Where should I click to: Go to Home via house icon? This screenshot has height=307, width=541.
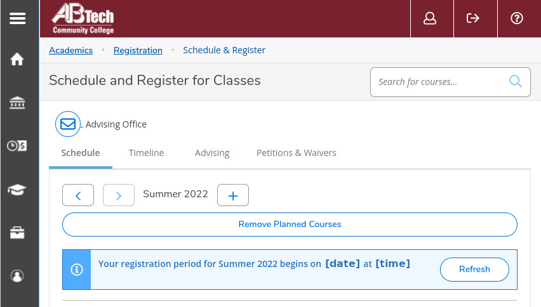click(17, 60)
